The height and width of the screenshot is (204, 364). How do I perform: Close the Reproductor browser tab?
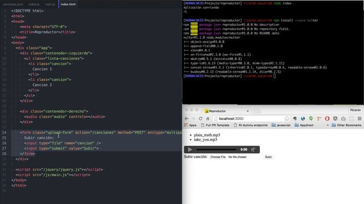click(247, 111)
